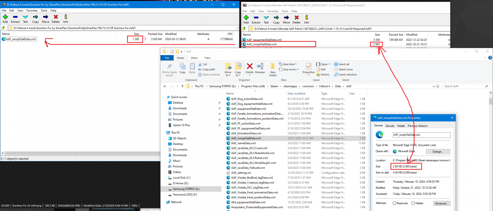The height and width of the screenshot is (211, 493).
Task: Click the Change... button in Properties
Action: click(438, 152)
